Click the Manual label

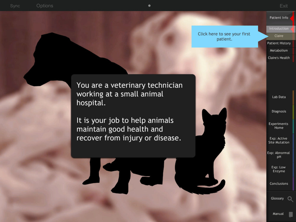pyautogui.click(x=278, y=214)
